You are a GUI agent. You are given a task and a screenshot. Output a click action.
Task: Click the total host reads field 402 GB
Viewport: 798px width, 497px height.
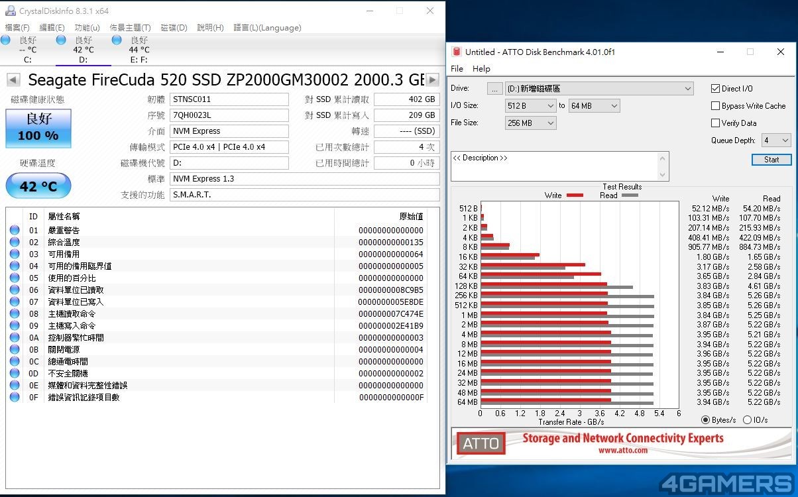coord(407,99)
